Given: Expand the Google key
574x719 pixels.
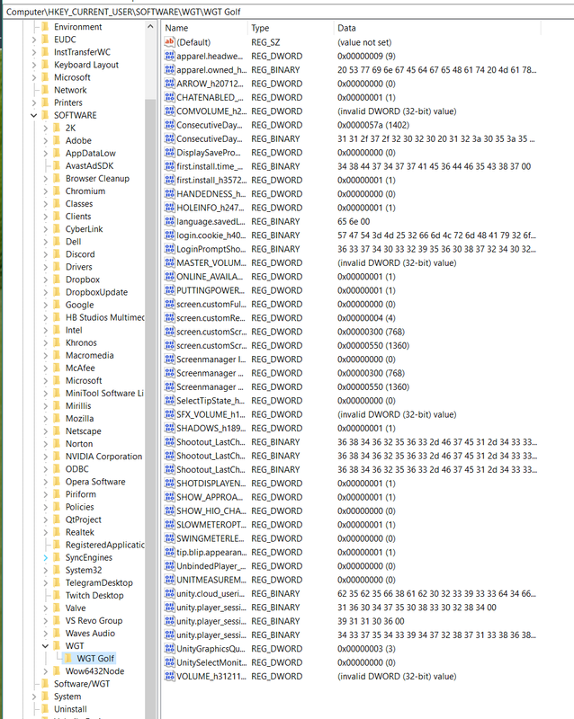Looking at the screenshot, I should 45,305.
